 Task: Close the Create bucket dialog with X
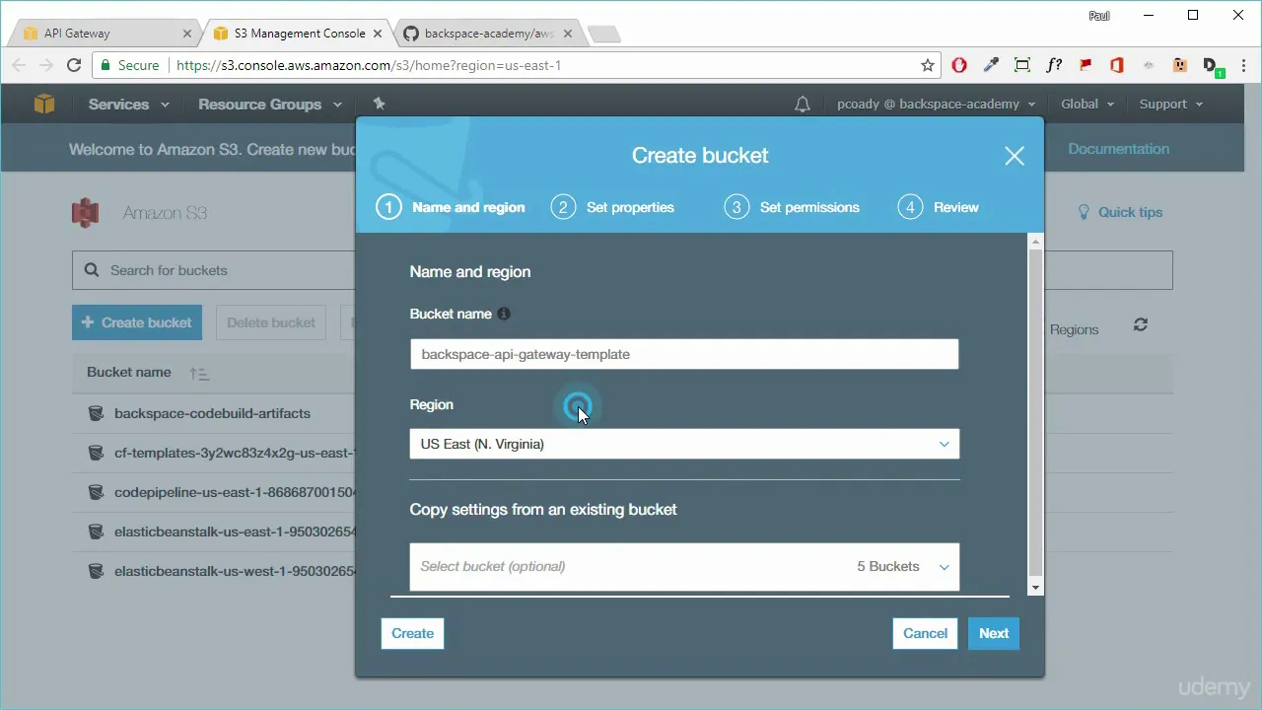tap(1015, 156)
